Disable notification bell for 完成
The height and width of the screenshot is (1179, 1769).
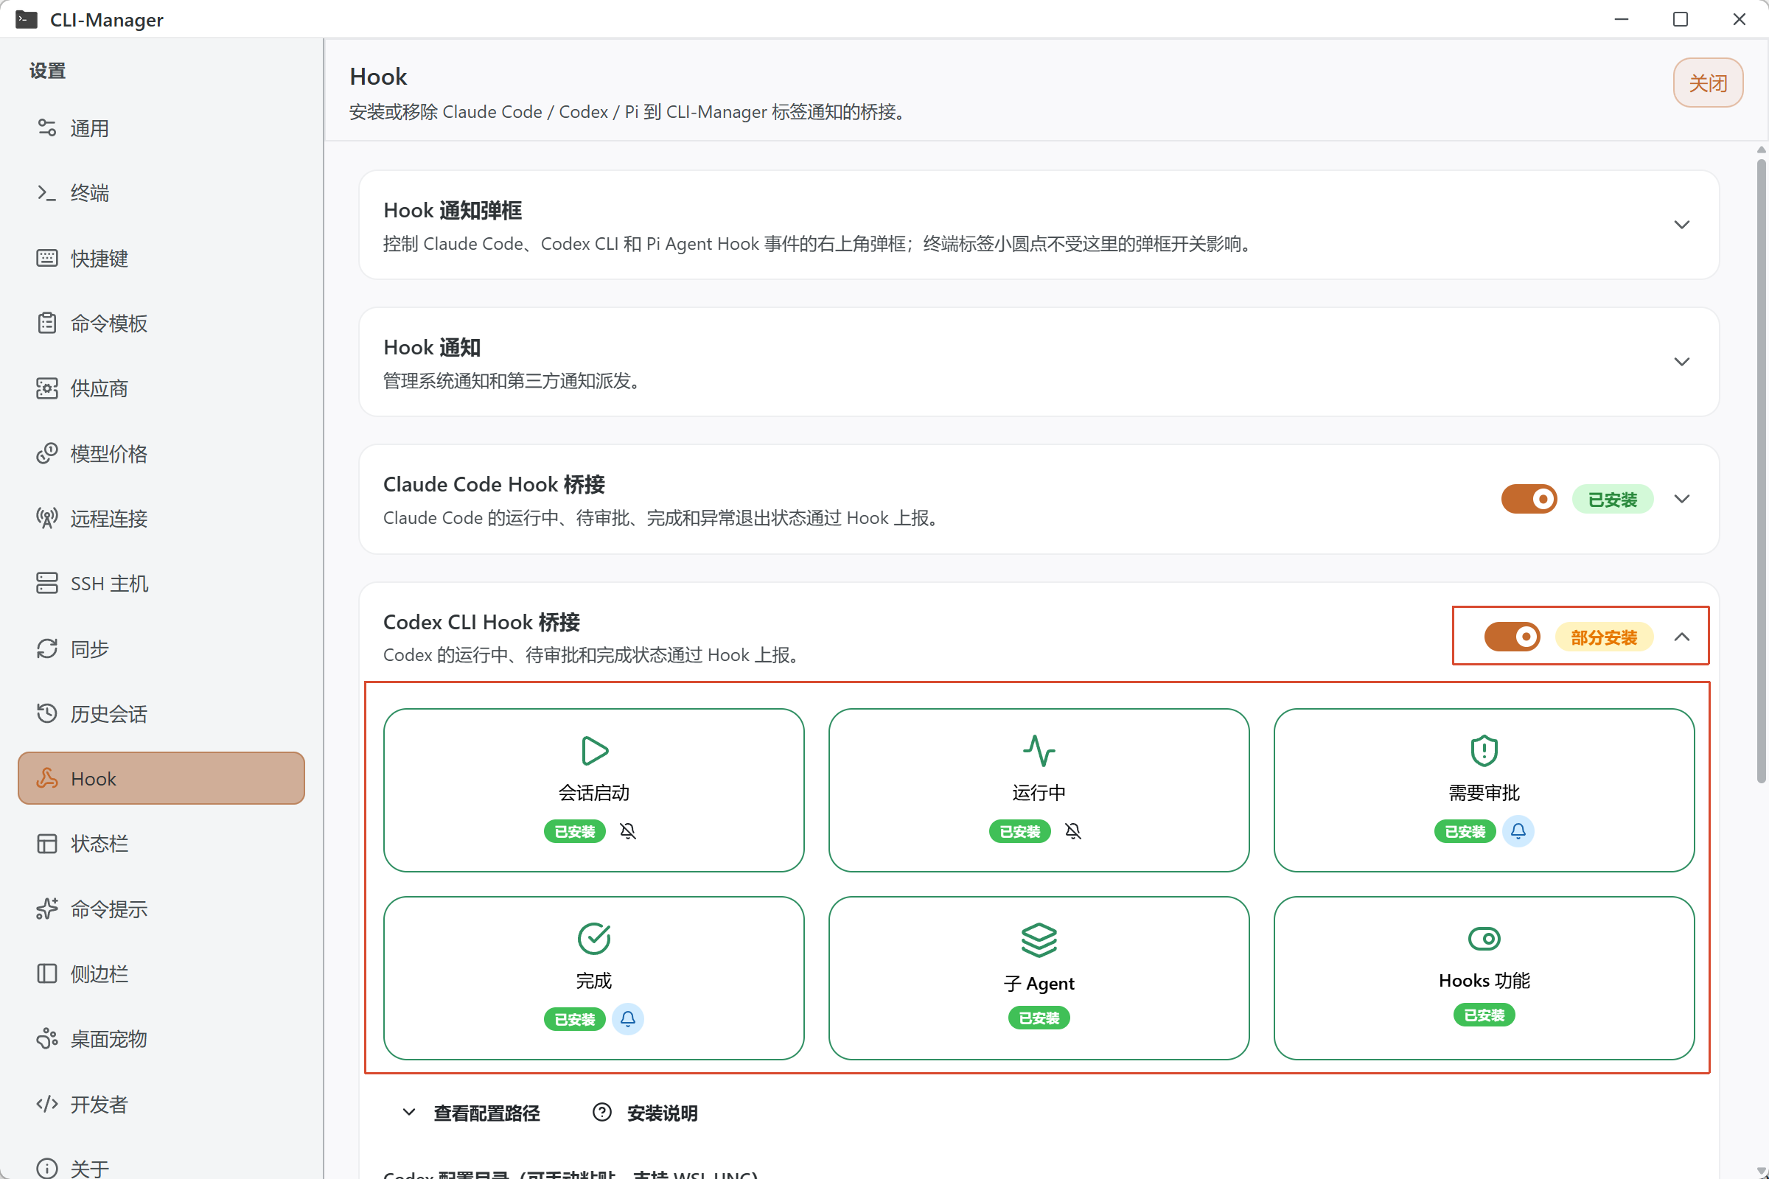pyautogui.click(x=627, y=1019)
